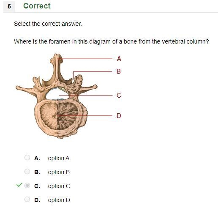Click label C on the vertebra diagram
This screenshot has width=218, height=208.
coord(119,96)
